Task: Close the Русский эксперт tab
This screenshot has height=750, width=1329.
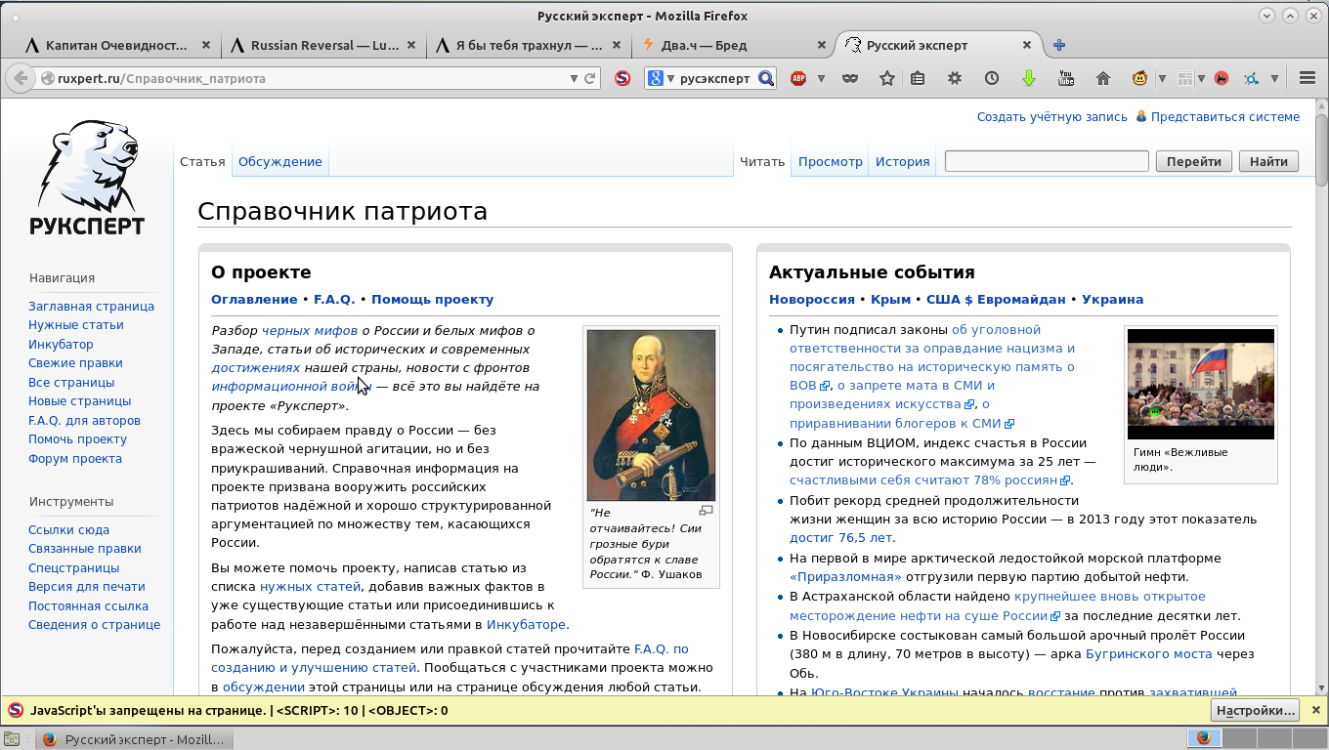Action: click(1026, 45)
